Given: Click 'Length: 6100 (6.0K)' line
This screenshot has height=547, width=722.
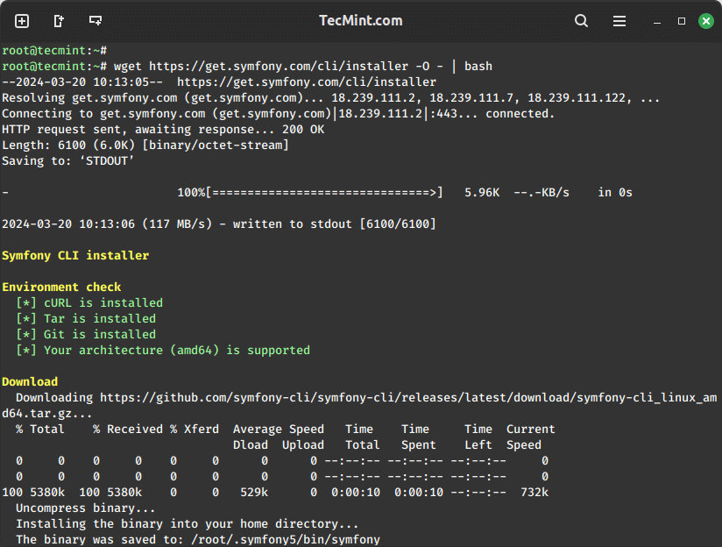Looking at the screenshot, I should (x=145, y=146).
